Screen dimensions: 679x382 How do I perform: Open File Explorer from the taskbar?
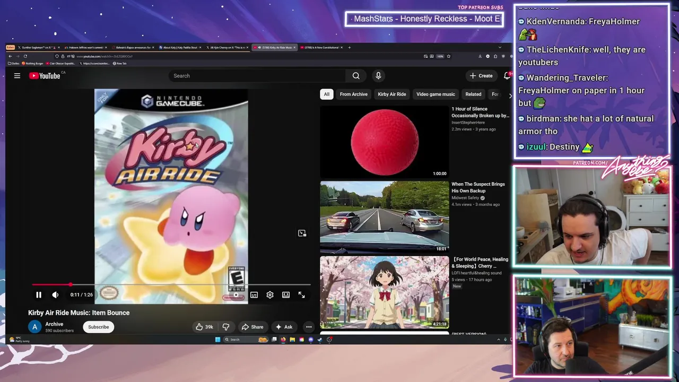292,340
